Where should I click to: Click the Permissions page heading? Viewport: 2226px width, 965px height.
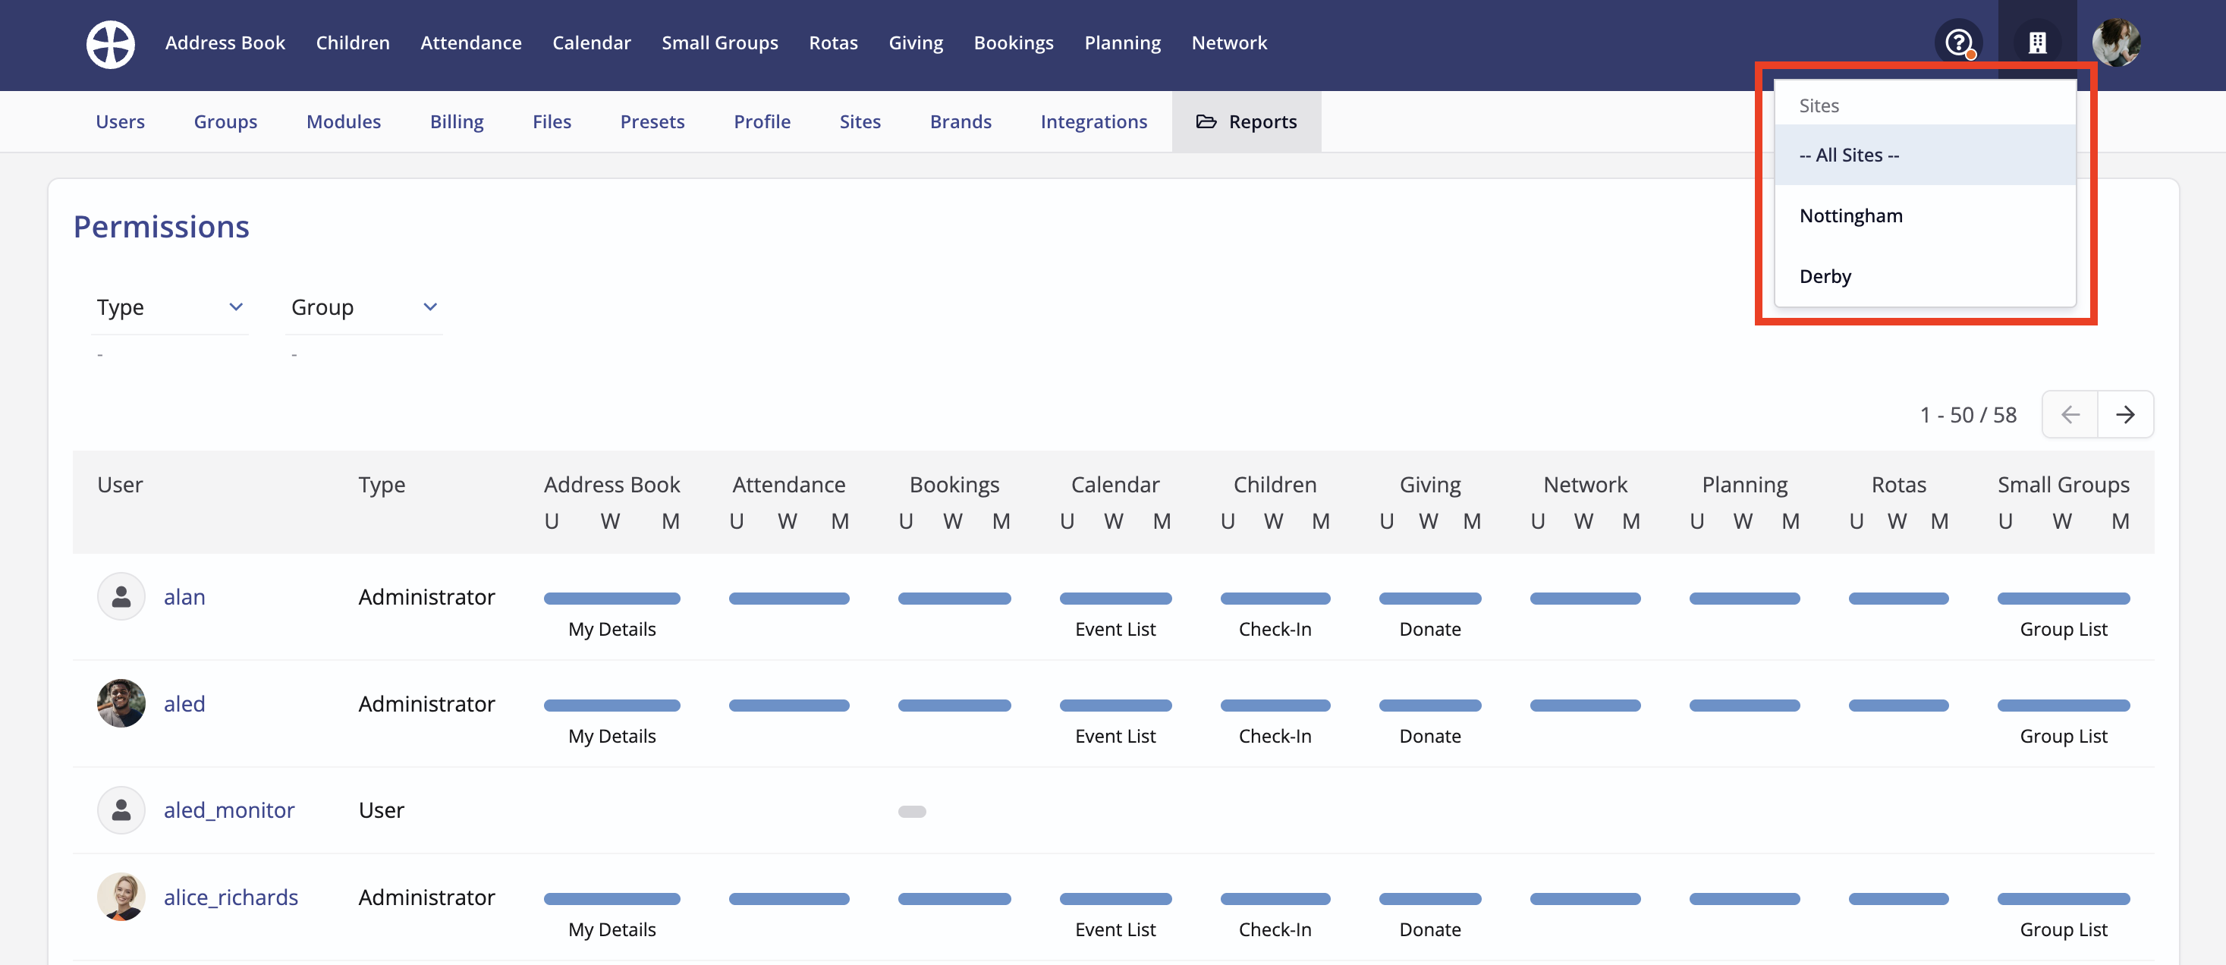(162, 226)
